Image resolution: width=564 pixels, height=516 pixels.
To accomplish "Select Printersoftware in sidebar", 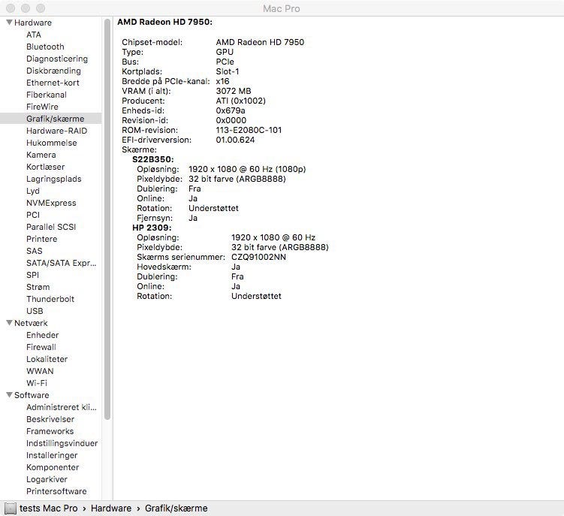I will 56,491.
